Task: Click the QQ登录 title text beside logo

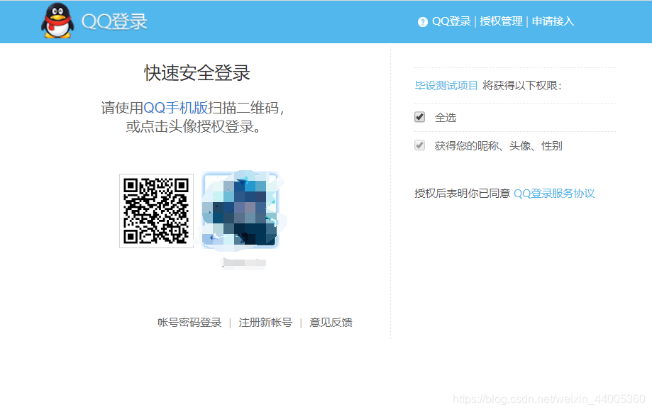Action: pyautogui.click(x=114, y=21)
